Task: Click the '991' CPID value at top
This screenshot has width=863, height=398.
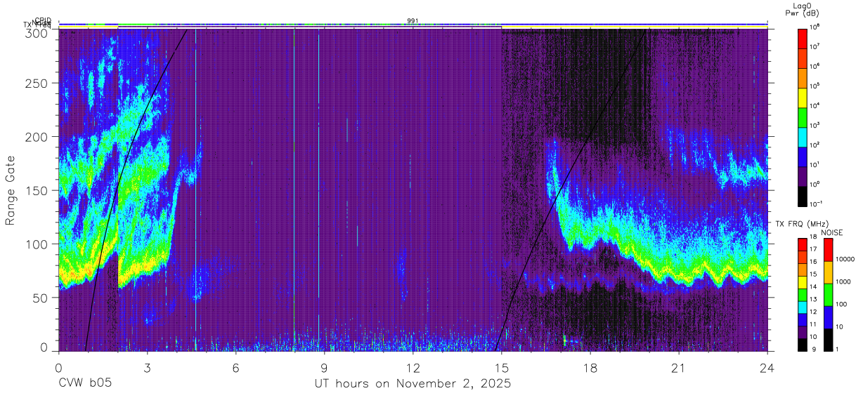Action: [x=413, y=21]
